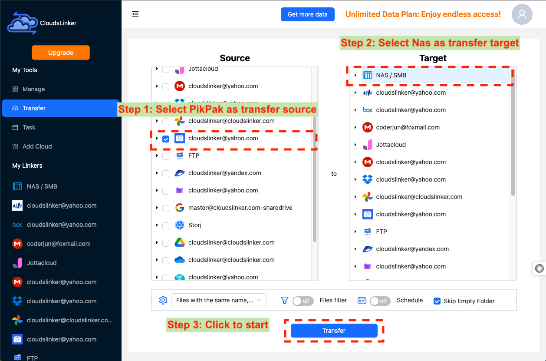Click the PikPak robot icon in the sidebar
Viewport: 546px width, 361px height.
[17, 339]
